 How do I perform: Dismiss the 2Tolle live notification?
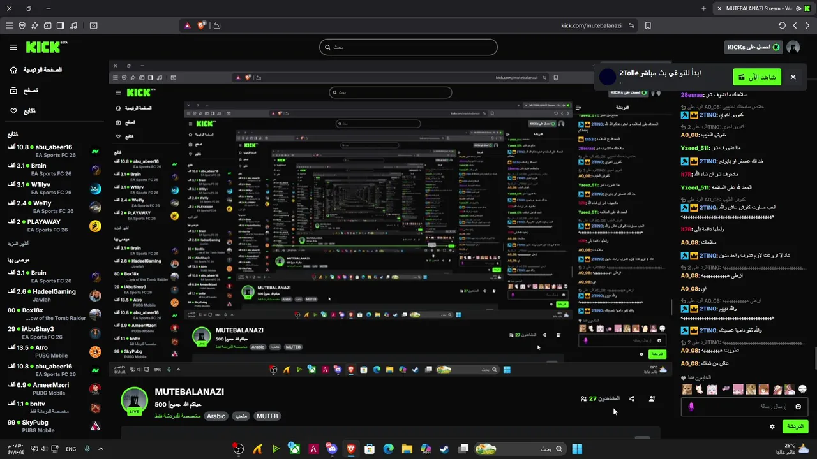793,77
